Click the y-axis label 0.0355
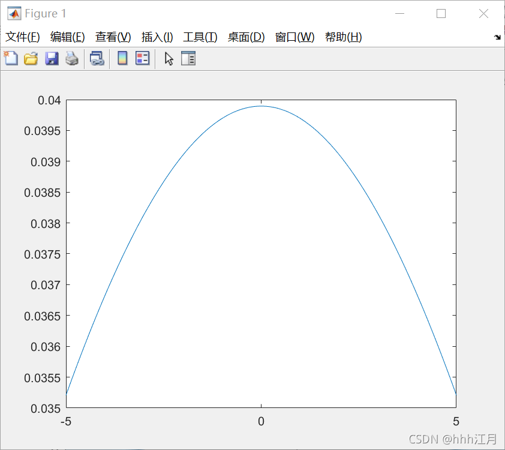The width and height of the screenshot is (505, 450). pos(42,378)
